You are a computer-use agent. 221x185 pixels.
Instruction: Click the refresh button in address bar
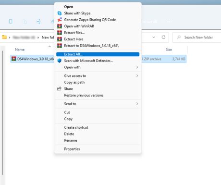163,37
